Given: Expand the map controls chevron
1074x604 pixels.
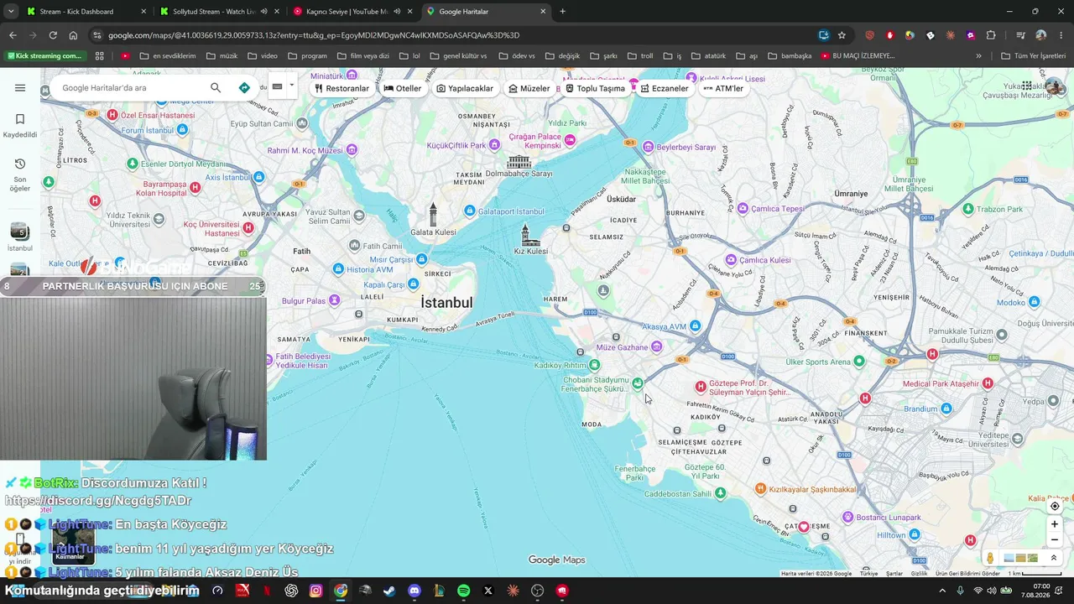Looking at the screenshot, I should pos(1054,558).
